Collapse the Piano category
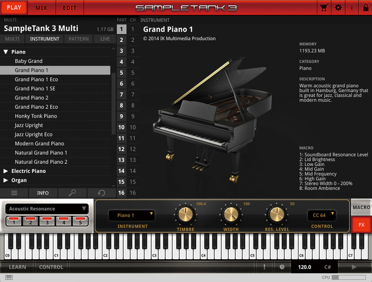Viewport: 372px width, 282px height. click(x=6, y=52)
